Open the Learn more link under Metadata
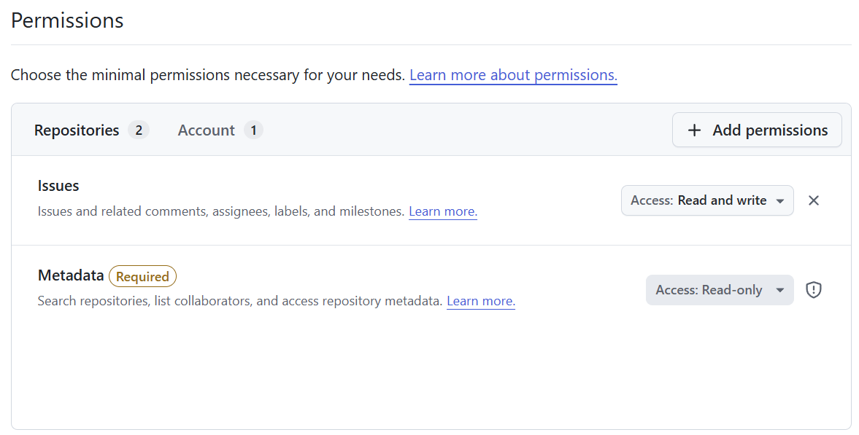The width and height of the screenshot is (859, 435). [x=481, y=301]
